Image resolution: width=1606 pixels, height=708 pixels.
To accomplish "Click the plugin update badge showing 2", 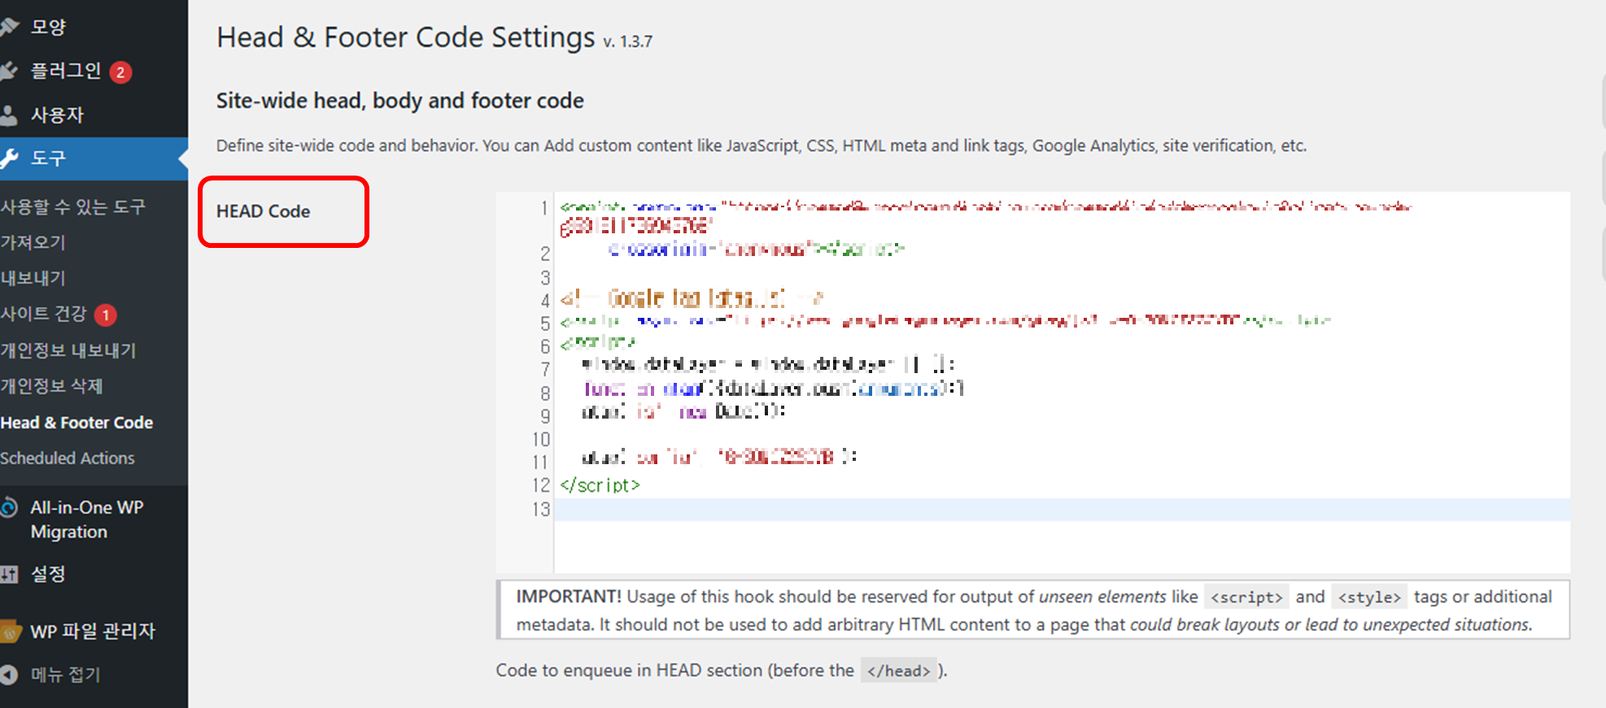I will point(120,72).
